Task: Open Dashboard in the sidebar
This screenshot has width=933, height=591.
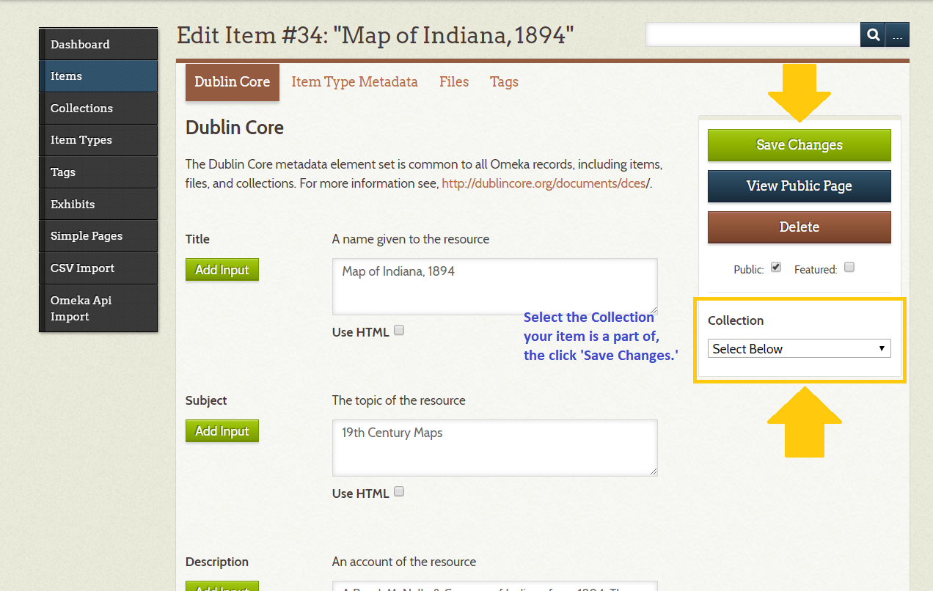Action: 98,44
